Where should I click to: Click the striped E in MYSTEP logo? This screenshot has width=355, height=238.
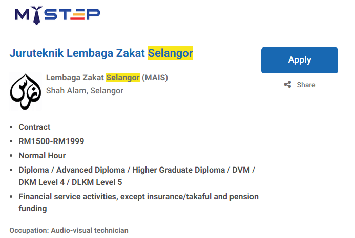(x=77, y=14)
